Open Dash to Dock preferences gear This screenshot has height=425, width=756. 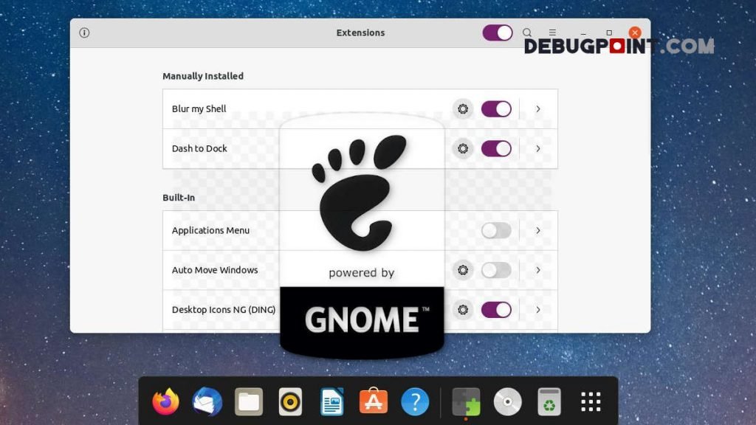click(463, 148)
